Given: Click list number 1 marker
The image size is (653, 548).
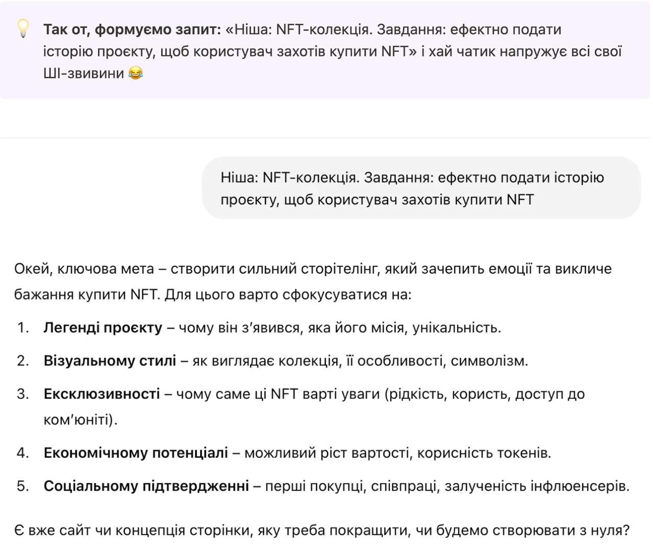Looking at the screenshot, I should 22,327.
